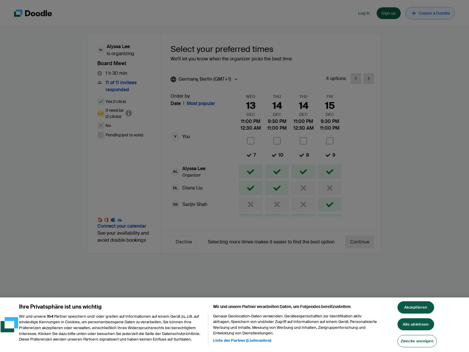Click the Board Meet title
This screenshot has height=352, width=469.
tap(112, 63)
